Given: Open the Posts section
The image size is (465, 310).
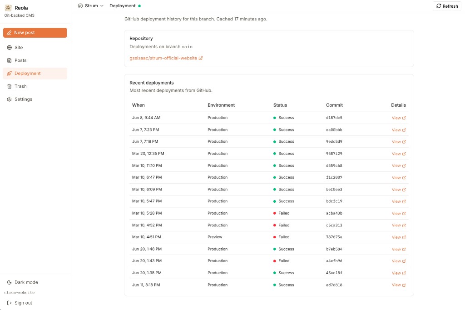Looking at the screenshot, I should coord(35,60).
